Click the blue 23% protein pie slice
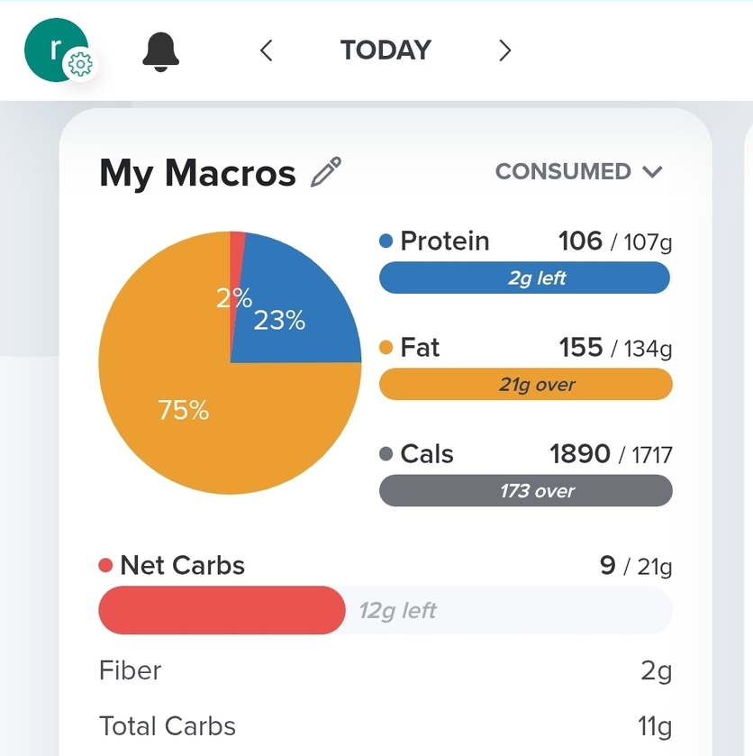This screenshot has width=753, height=756. pyautogui.click(x=288, y=297)
